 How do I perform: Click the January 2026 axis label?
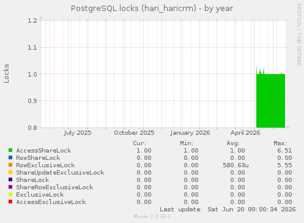pyautogui.click(x=190, y=133)
